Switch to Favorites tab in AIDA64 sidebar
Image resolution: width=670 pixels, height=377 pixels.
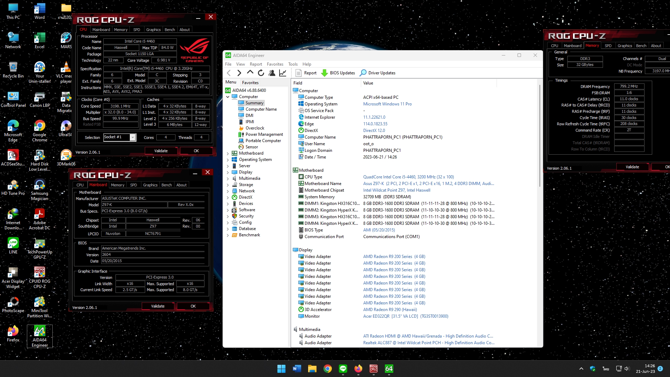(x=250, y=83)
